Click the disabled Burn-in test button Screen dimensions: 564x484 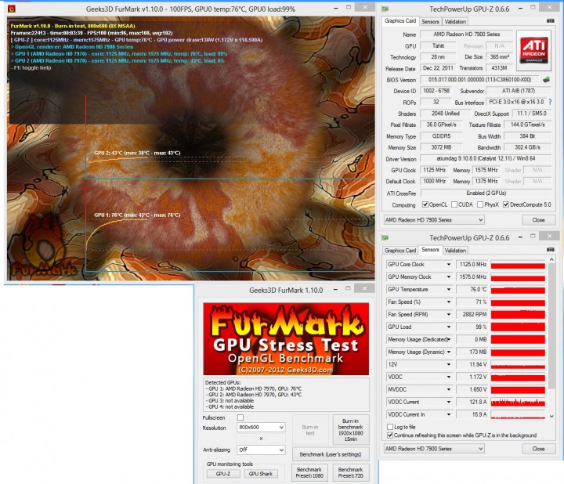coord(310,430)
